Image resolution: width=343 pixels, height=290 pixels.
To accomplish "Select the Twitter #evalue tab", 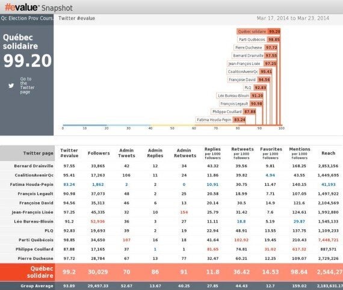I will pos(77,19).
